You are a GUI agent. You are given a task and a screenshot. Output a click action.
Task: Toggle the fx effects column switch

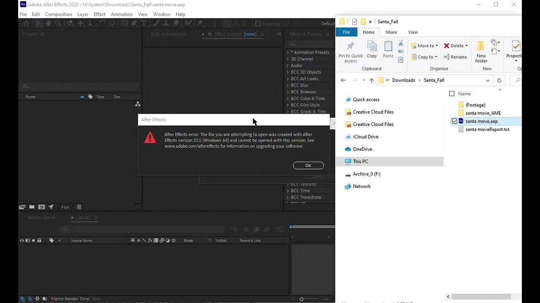pyautogui.click(x=150, y=241)
